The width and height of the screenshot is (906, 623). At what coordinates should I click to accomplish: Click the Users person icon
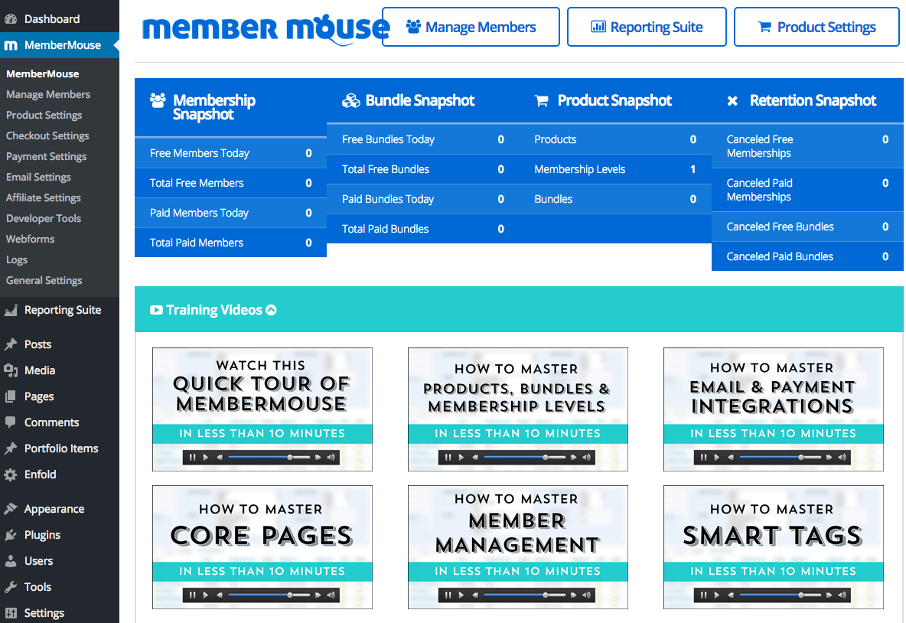11,561
